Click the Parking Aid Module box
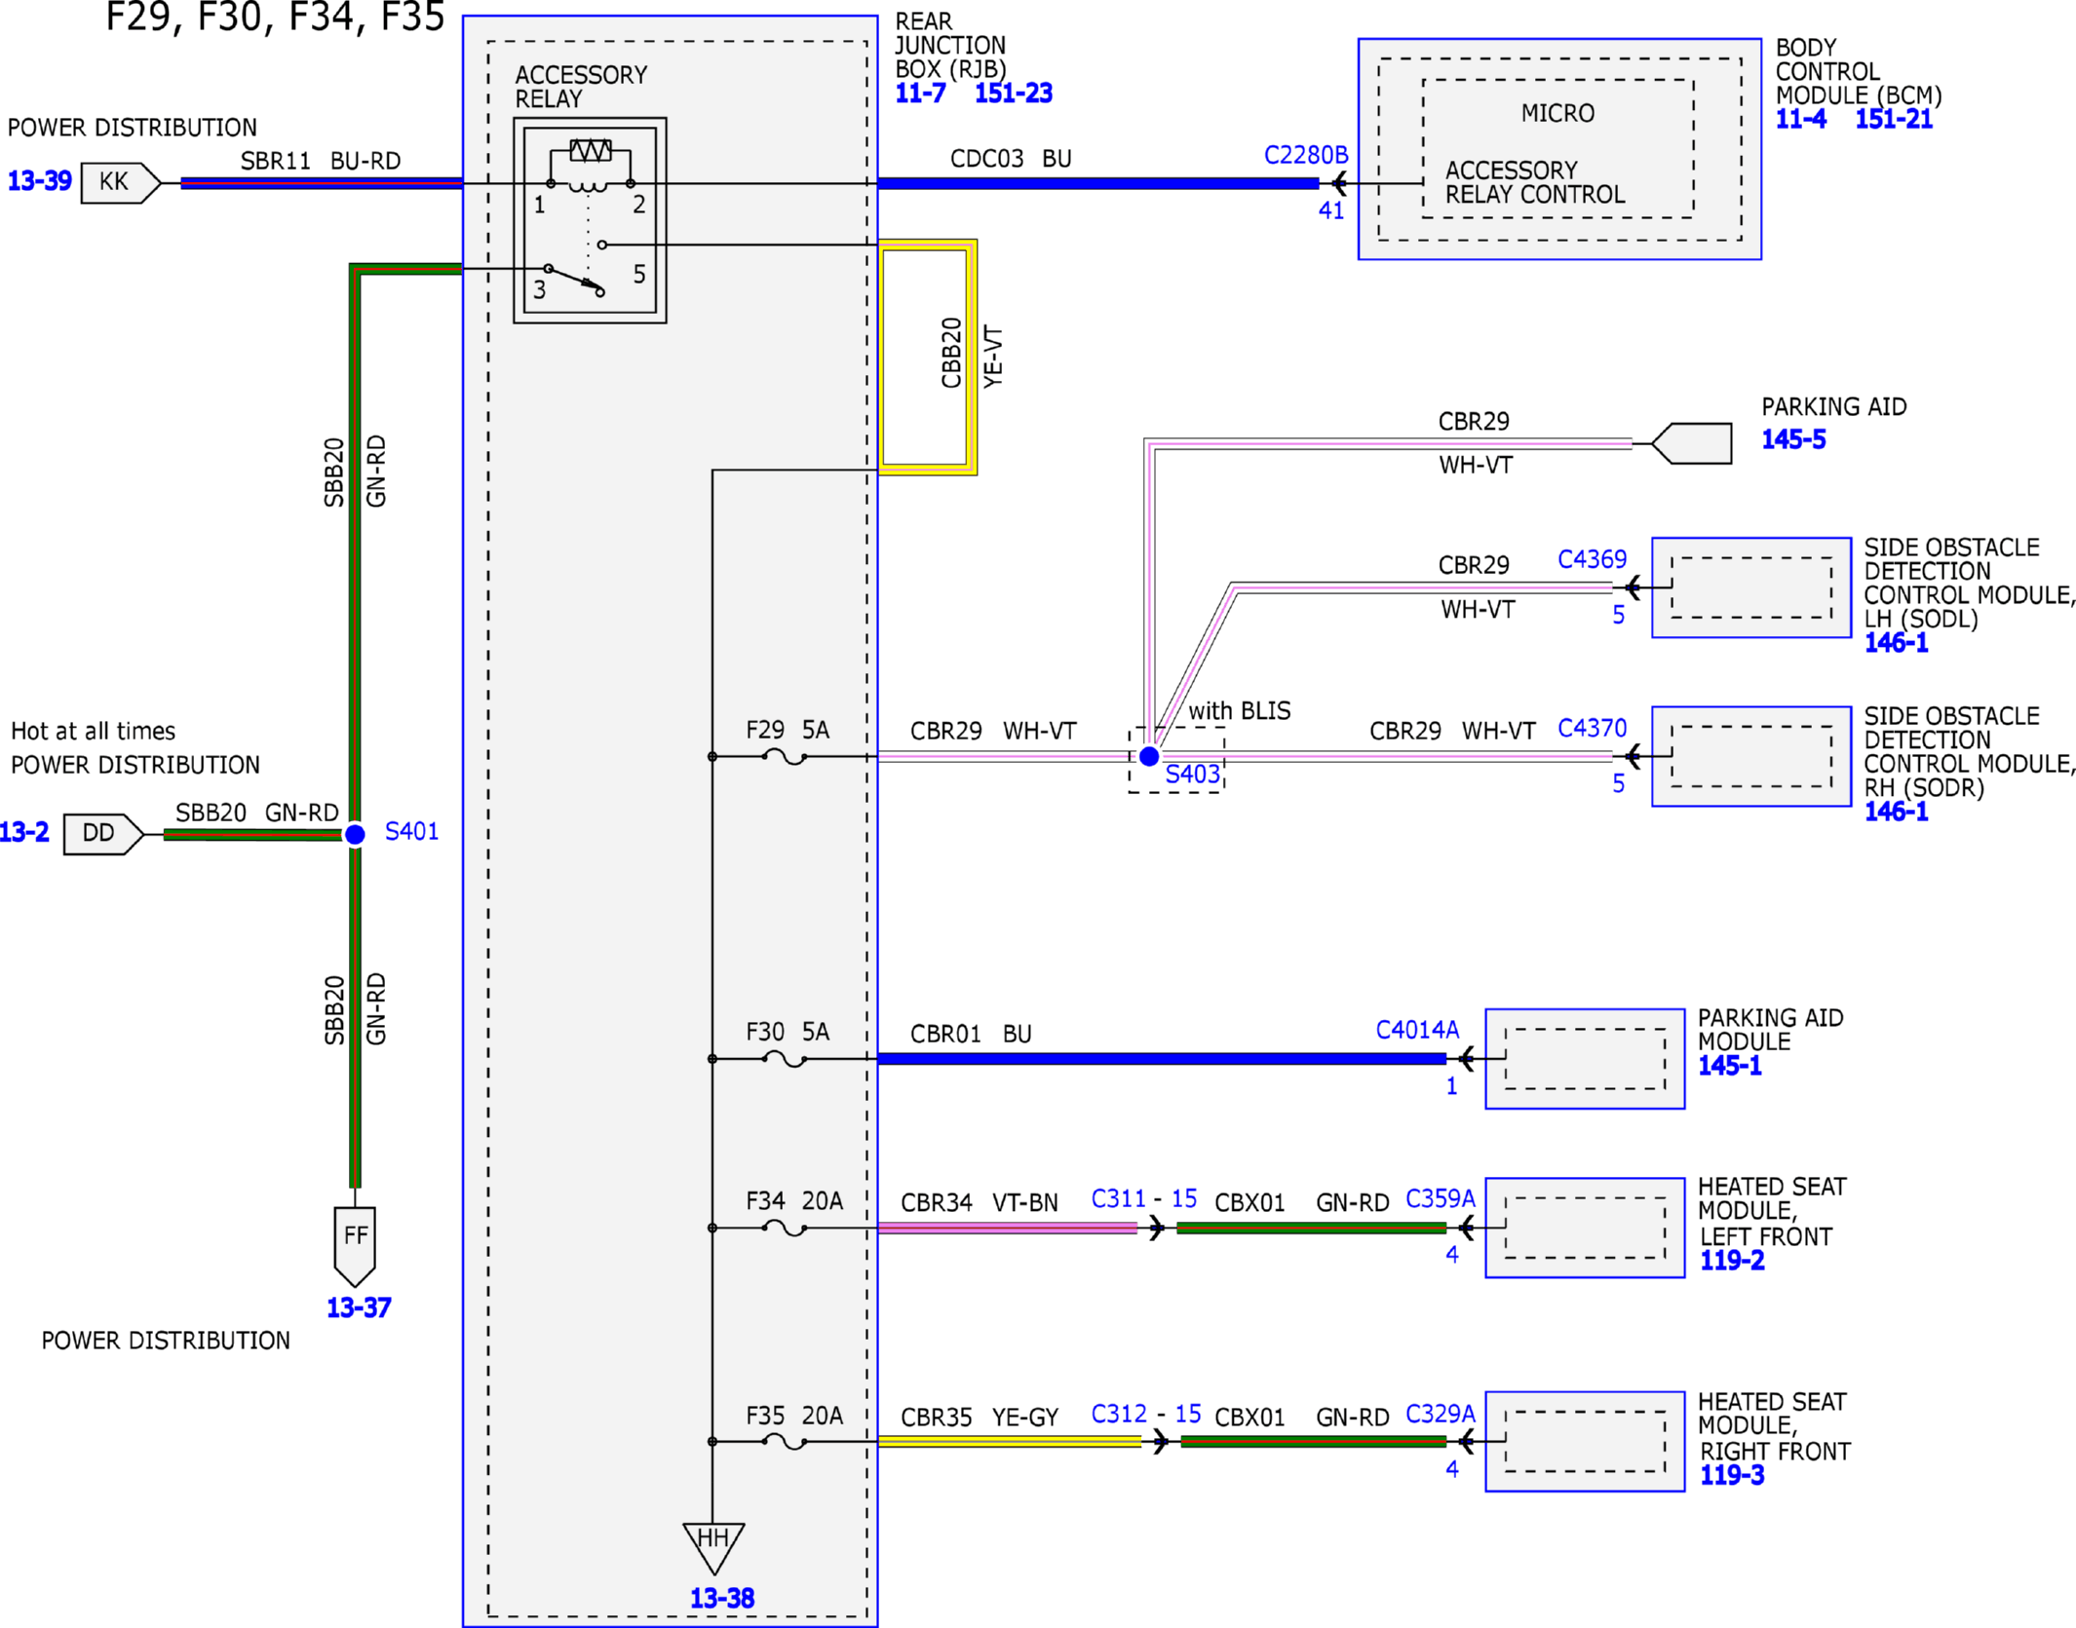 pyautogui.click(x=1585, y=1059)
